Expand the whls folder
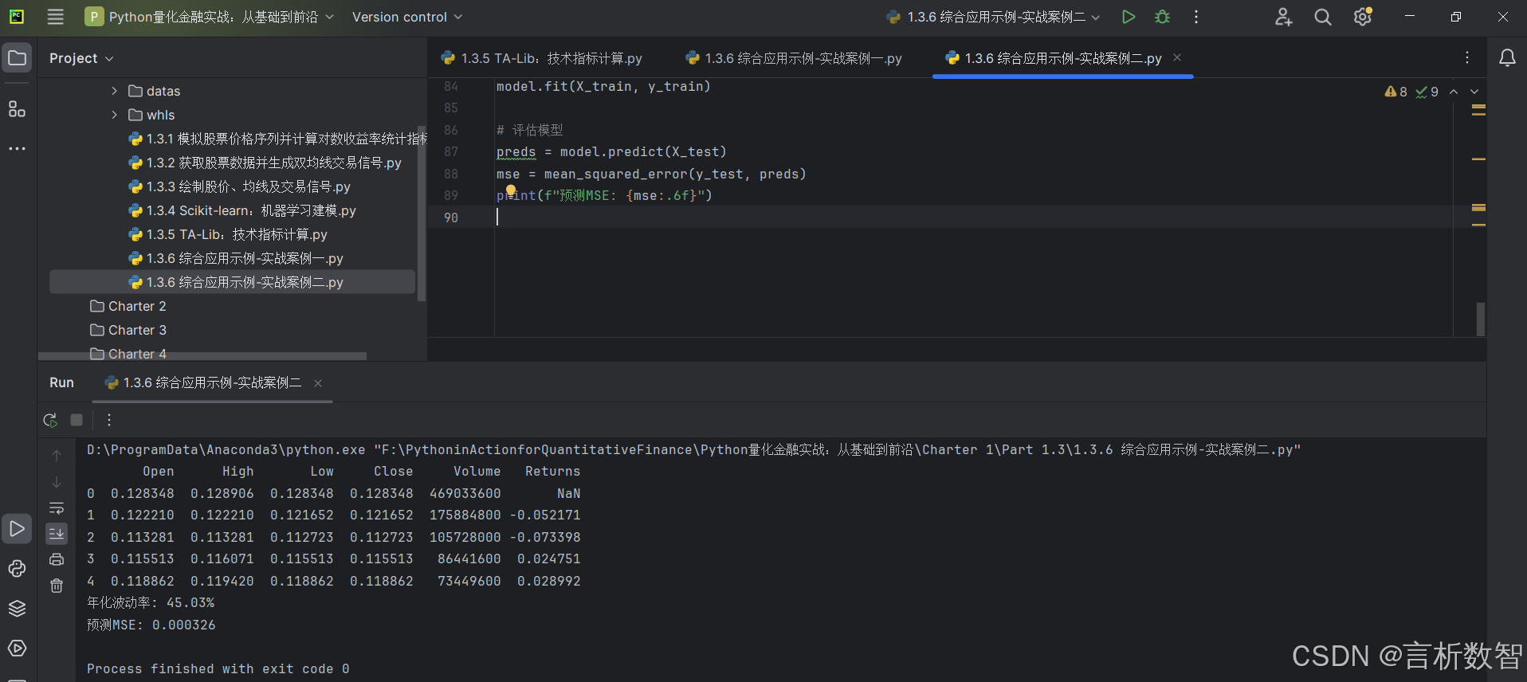 click(x=114, y=115)
